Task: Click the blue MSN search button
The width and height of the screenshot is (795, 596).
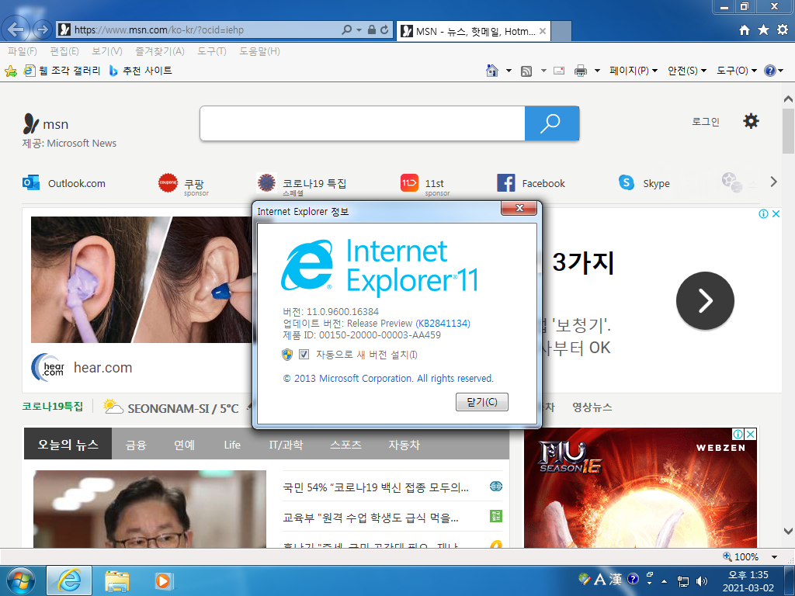Action: [552, 123]
